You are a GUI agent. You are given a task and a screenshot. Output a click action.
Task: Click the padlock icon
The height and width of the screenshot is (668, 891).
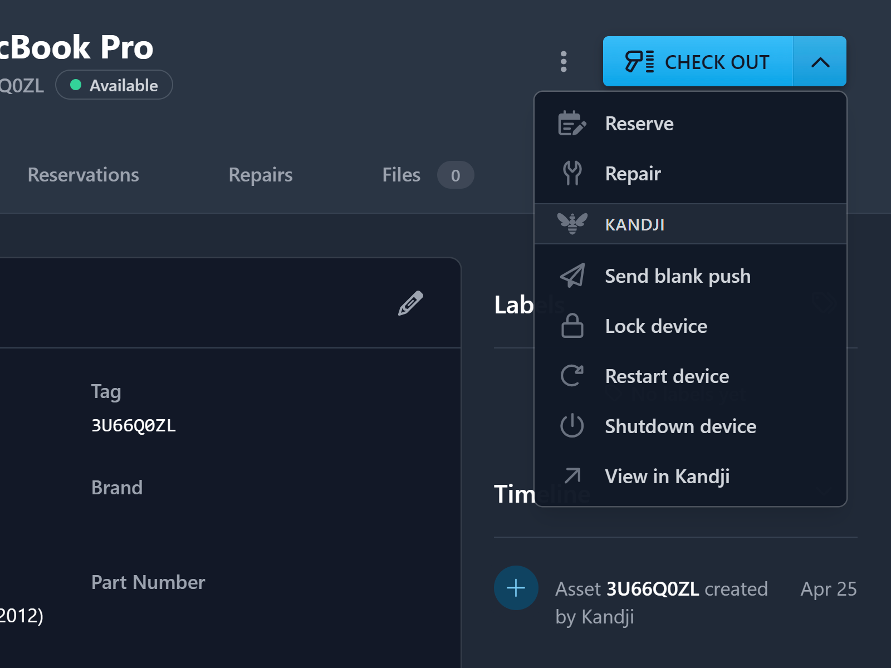[x=572, y=326]
